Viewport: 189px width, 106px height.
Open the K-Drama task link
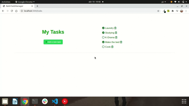[110, 37]
